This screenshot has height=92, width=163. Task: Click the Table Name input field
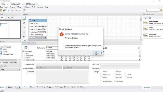tap(52, 48)
